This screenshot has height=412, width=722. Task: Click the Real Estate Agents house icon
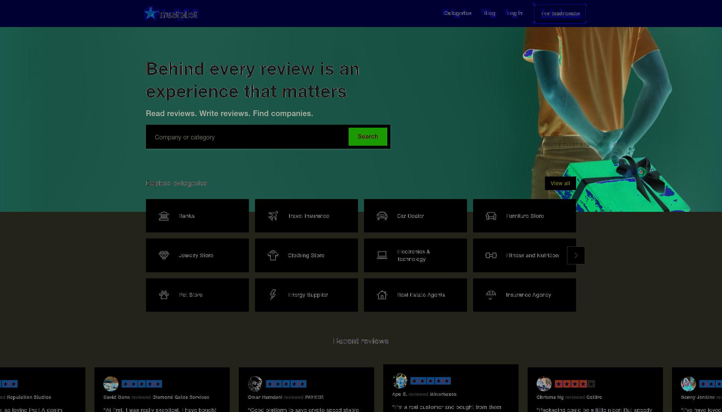[x=382, y=295]
